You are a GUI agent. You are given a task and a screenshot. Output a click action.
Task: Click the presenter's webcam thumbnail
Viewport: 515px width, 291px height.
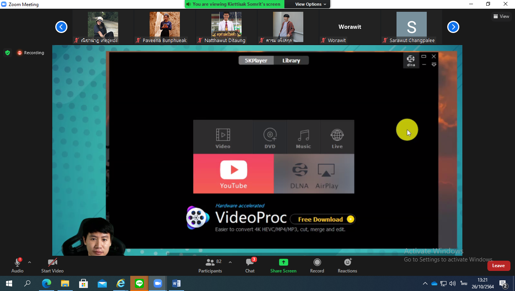(94, 237)
